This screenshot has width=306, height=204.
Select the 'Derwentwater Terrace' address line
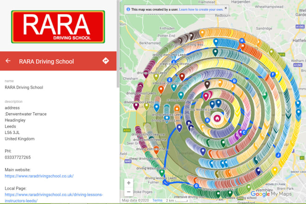(x=25, y=114)
